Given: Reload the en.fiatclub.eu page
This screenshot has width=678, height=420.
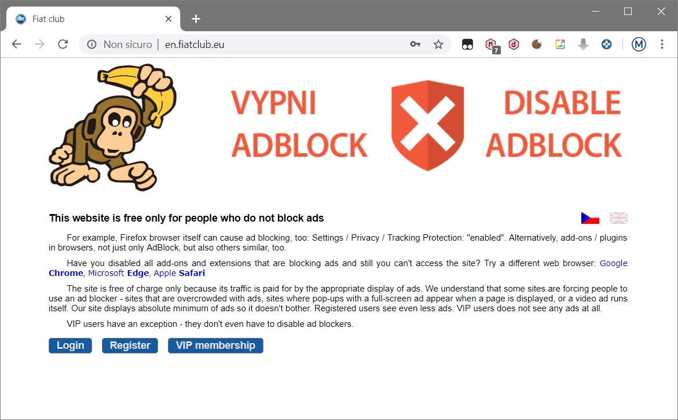Looking at the screenshot, I should coord(63,44).
